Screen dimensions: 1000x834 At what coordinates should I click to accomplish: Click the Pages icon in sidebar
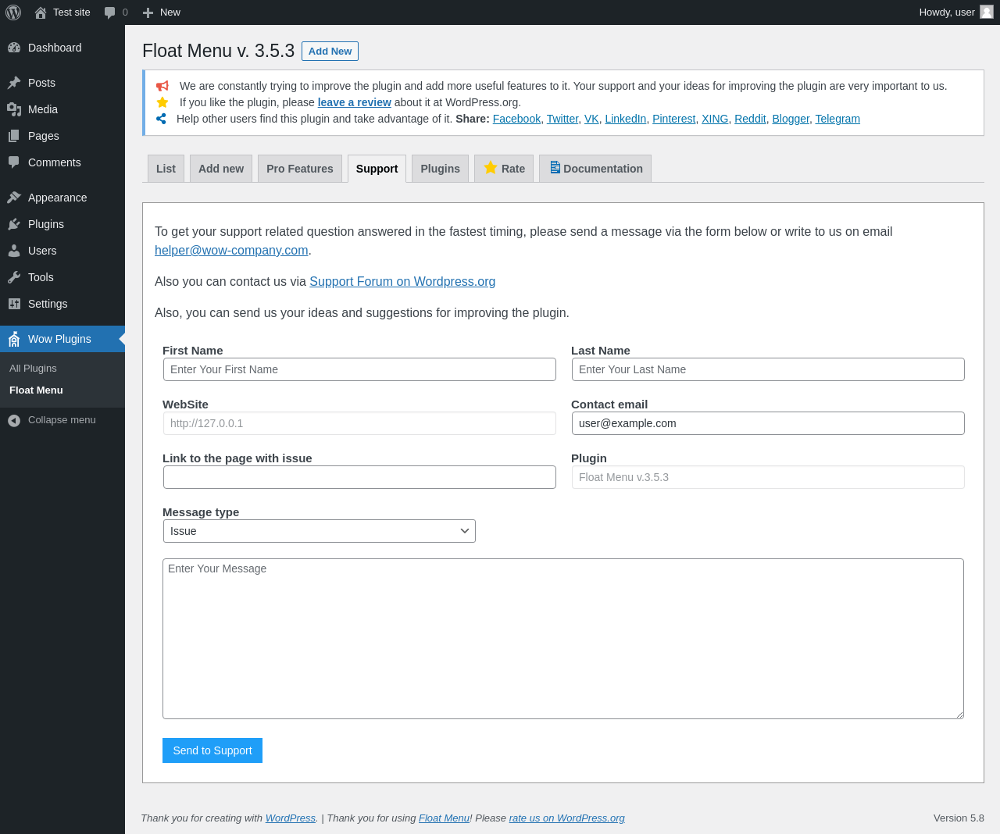point(14,136)
